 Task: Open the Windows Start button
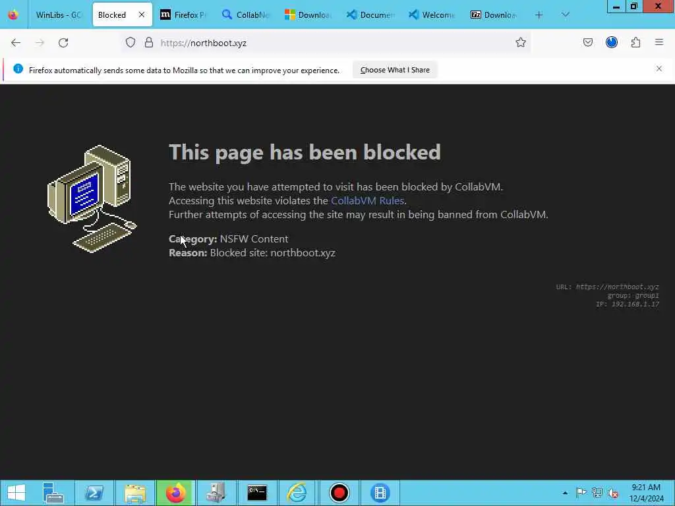tap(16, 493)
